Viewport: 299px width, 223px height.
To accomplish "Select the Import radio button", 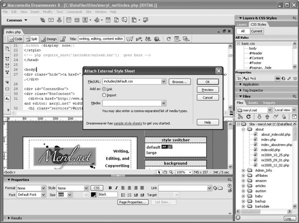I will [104, 95].
